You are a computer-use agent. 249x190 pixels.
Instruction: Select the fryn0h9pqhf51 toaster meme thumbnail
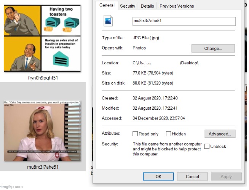coord(42,38)
